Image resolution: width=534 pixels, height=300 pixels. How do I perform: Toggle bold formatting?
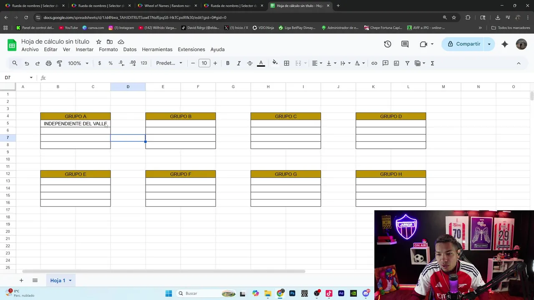point(228,63)
